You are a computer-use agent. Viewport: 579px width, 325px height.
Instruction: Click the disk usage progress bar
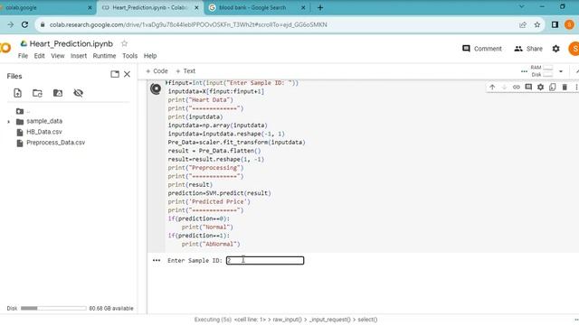click(x=53, y=308)
